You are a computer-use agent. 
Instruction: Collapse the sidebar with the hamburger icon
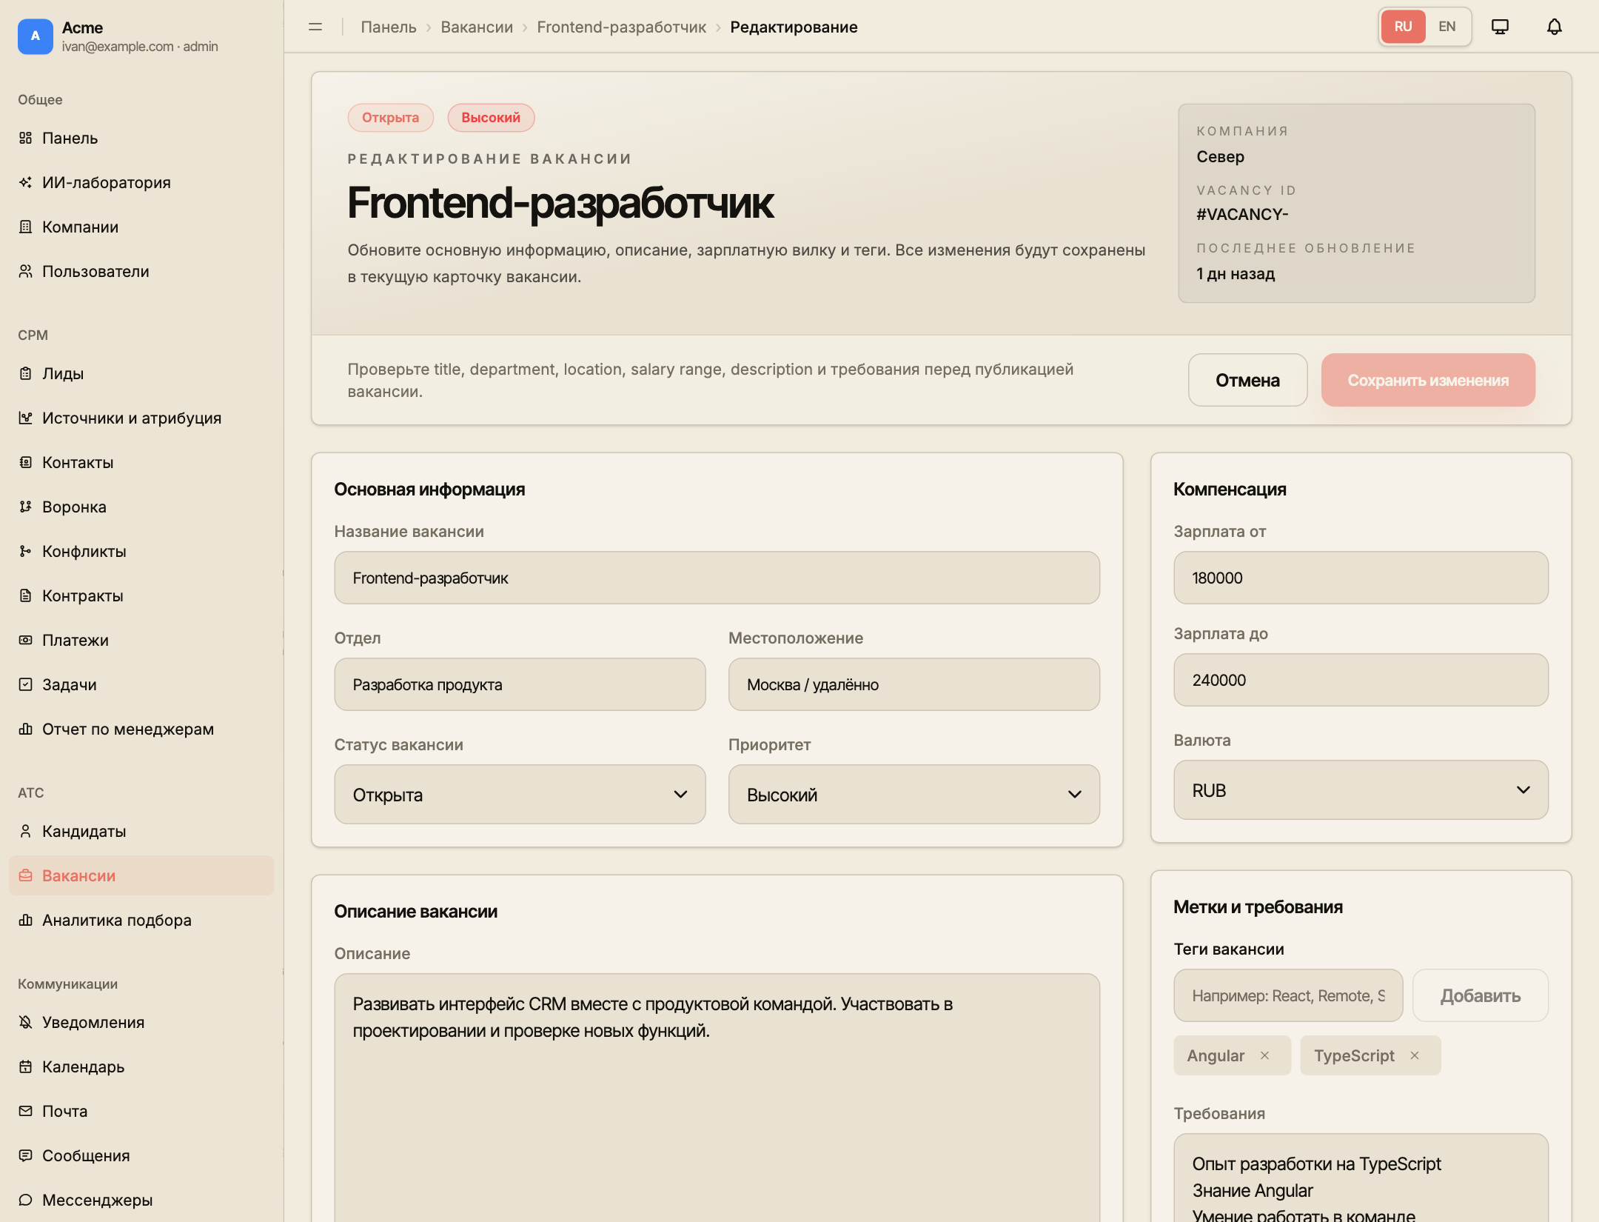[315, 27]
